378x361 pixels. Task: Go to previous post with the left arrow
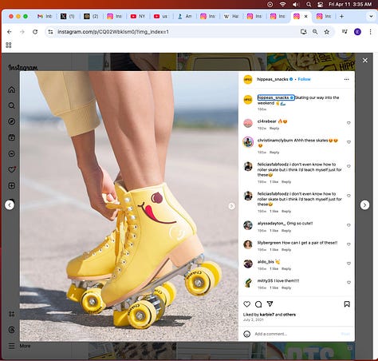tap(10, 205)
